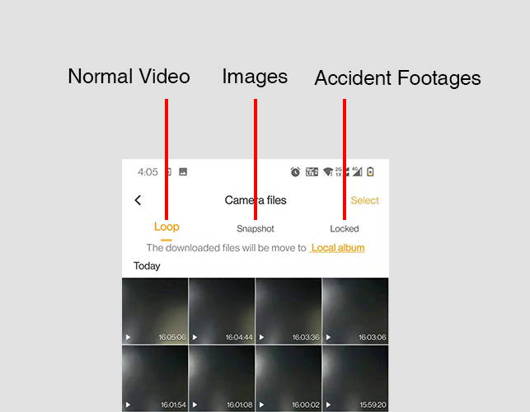
Task: Open video thumbnail timestamped 16:01:08
Action: [x=222, y=378]
